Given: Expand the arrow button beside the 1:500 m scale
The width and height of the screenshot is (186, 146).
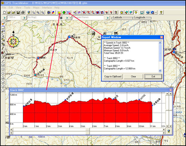Looking at the screenshot, I should [5, 18].
